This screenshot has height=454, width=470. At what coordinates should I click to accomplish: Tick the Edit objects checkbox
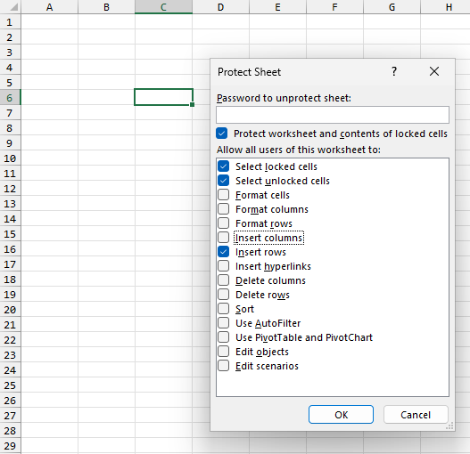[x=224, y=352]
